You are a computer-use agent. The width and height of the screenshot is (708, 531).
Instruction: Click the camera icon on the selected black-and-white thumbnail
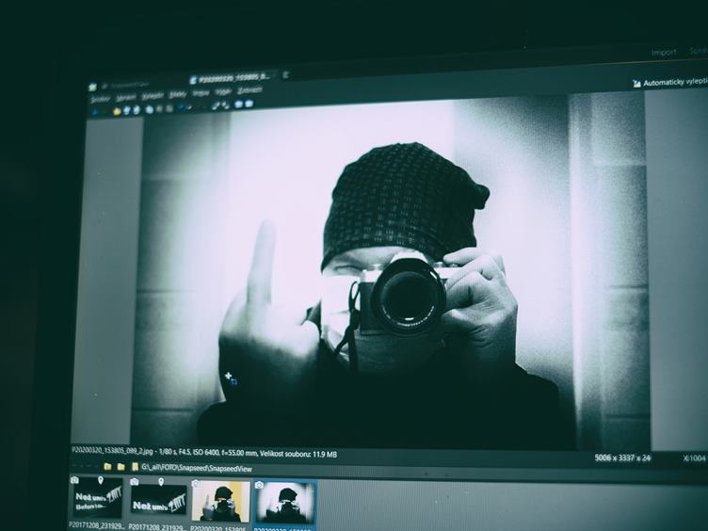[259, 485]
